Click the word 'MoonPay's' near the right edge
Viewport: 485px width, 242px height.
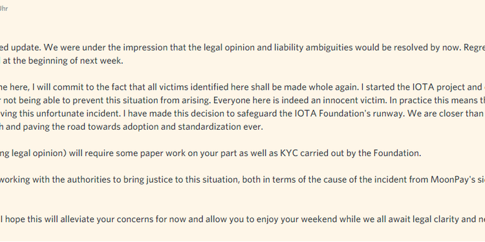coord(451,179)
